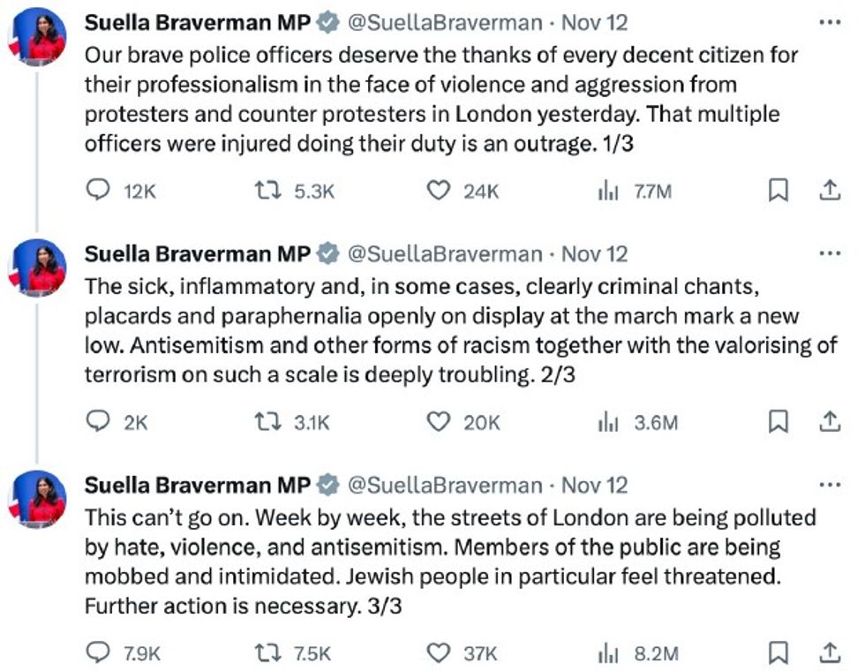Click Suella Braverman MP name on the third tweet
Image resolution: width=865 pixels, height=671 pixels.
click(x=197, y=485)
